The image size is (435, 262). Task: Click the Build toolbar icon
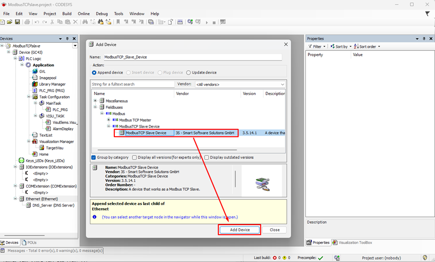coord(180,22)
